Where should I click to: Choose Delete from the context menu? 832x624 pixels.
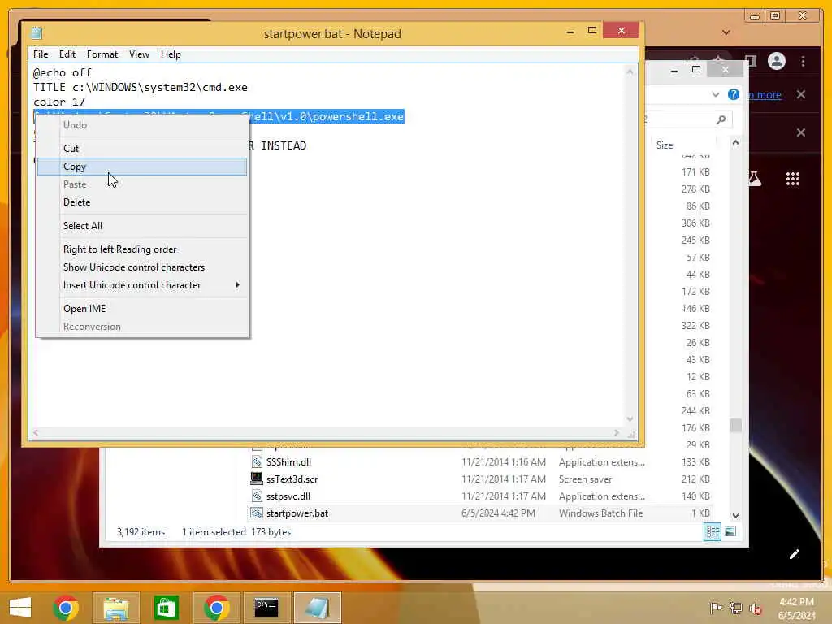[x=142, y=202]
